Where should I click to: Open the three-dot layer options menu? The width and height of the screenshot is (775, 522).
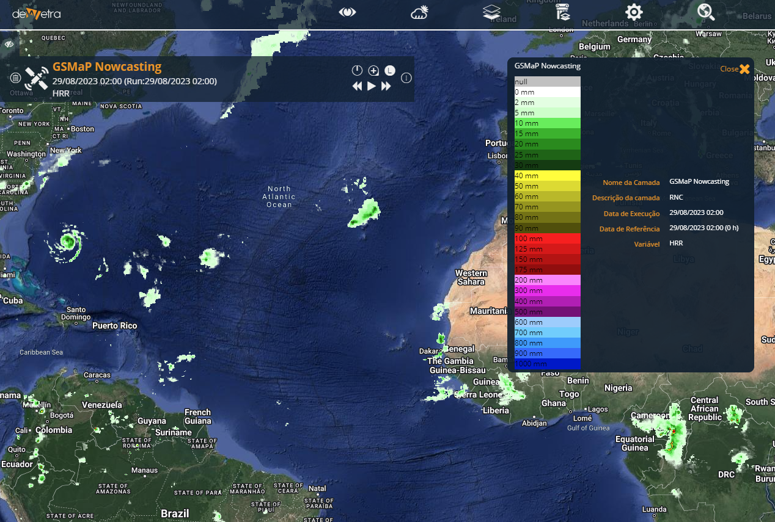pos(406,78)
